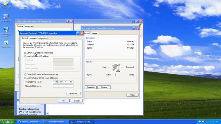Image resolution: width=221 pixels, height=124 pixels.
Task: Click the disabled Subnet mask field
Action: tap(63, 64)
